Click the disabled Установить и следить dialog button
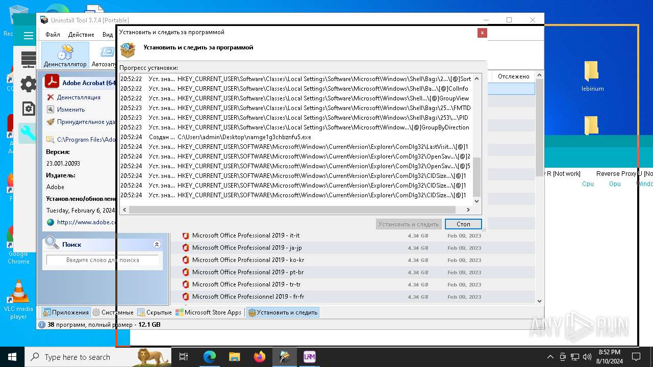Image resolution: width=653 pixels, height=367 pixels. pyautogui.click(x=409, y=224)
